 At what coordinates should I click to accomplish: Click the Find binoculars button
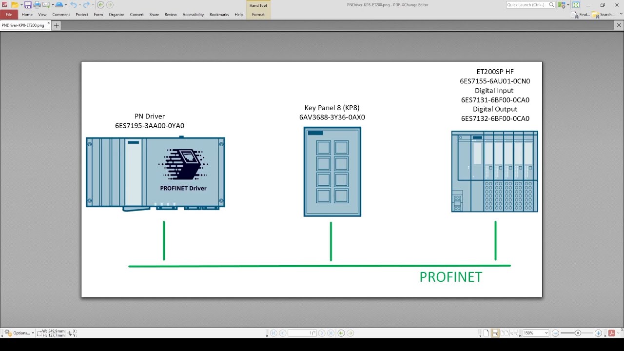(580, 15)
